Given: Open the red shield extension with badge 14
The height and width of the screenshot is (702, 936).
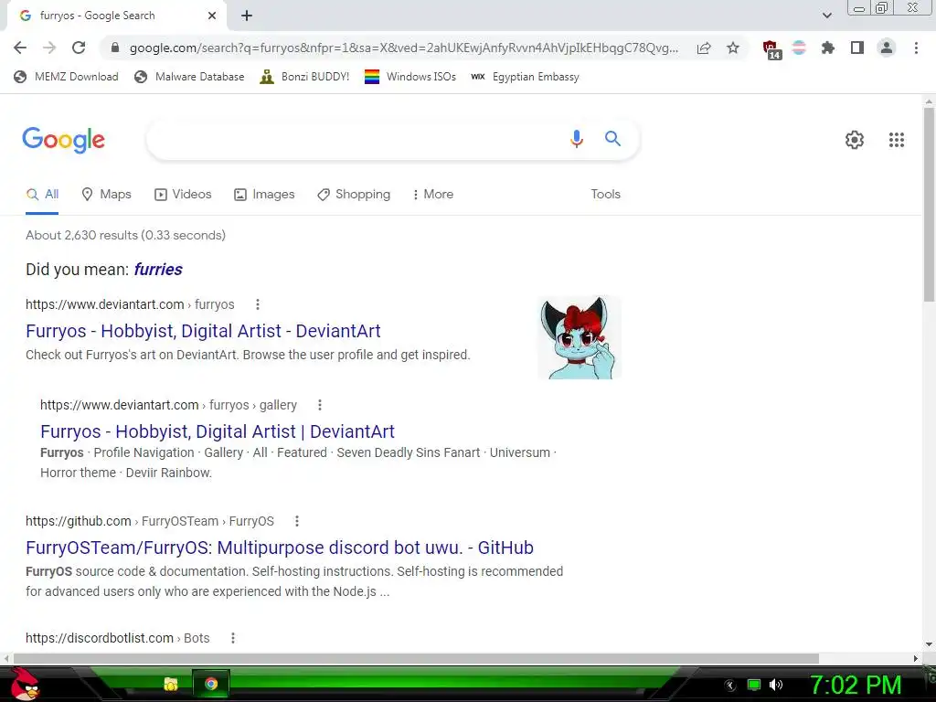Looking at the screenshot, I should [x=771, y=49].
